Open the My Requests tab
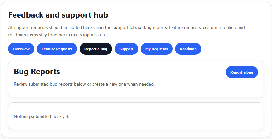The image size is (272, 139). tap(156, 49)
